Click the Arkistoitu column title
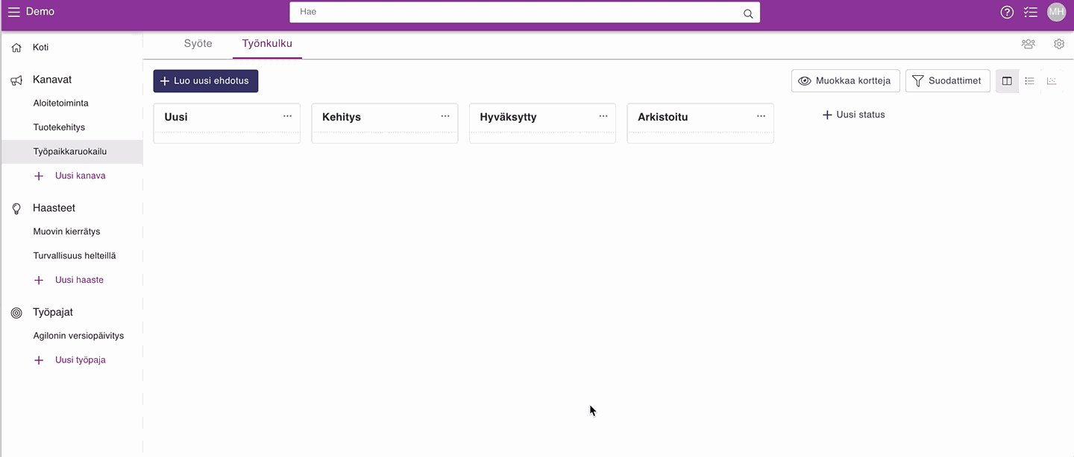1074x457 pixels. [663, 117]
